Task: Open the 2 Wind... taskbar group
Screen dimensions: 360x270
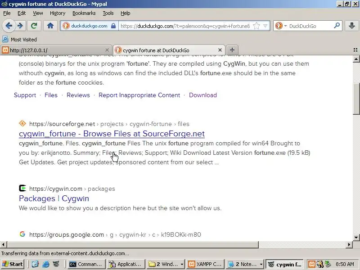Action: click(x=166, y=264)
